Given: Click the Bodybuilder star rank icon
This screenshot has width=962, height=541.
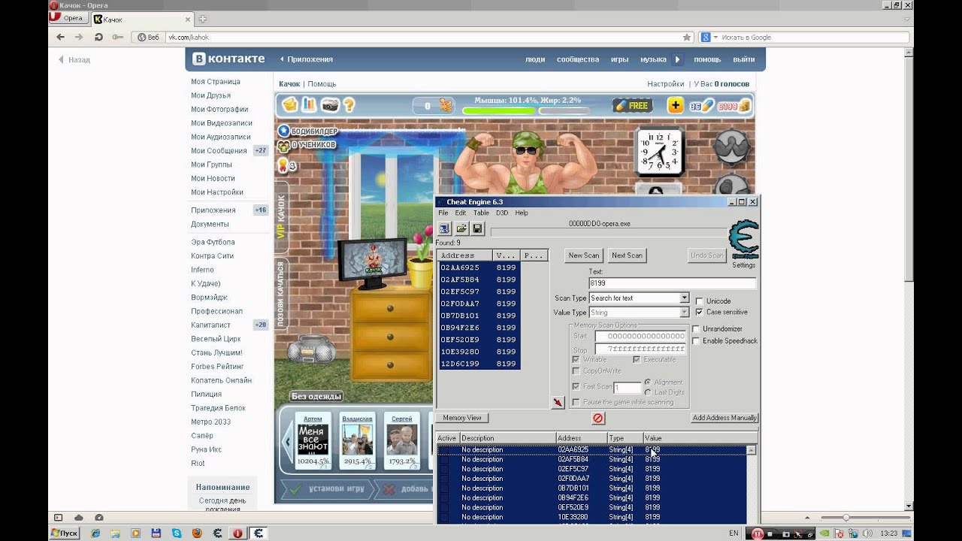Looking at the screenshot, I should (x=284, y=131).
